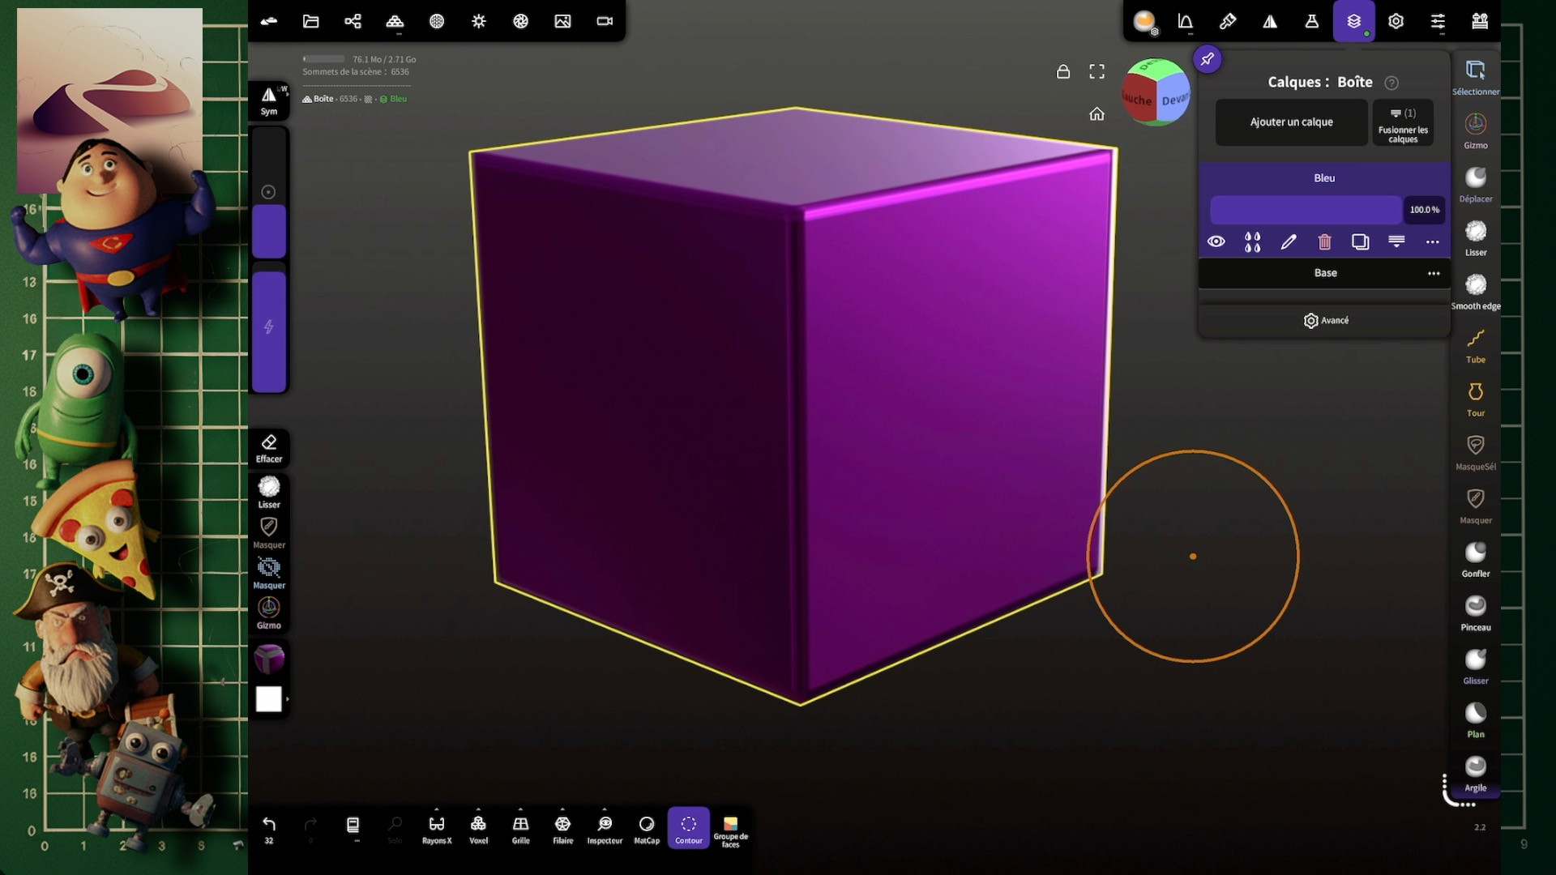
Task: Open Bleu layer three-dot options menu
Action: 1432,241
